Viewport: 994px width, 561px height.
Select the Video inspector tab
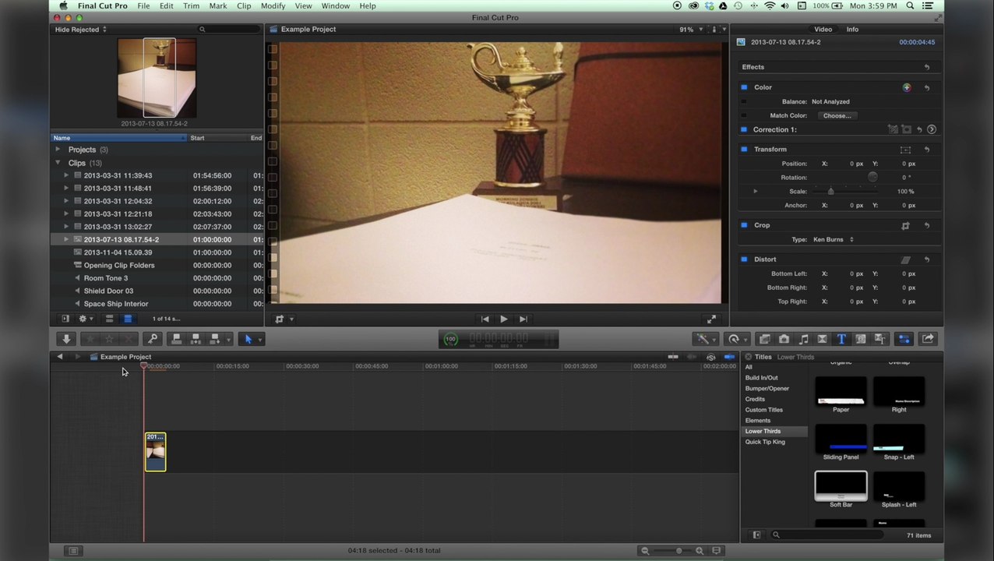click(x=823, y=29)
